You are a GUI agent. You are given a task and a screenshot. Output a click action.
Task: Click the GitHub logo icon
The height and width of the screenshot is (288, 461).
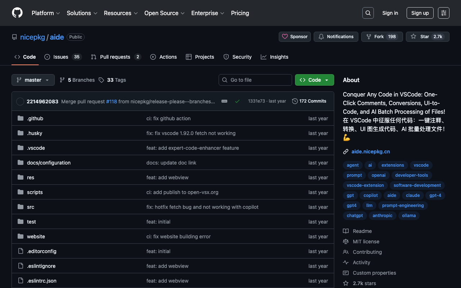click(17, 13)
